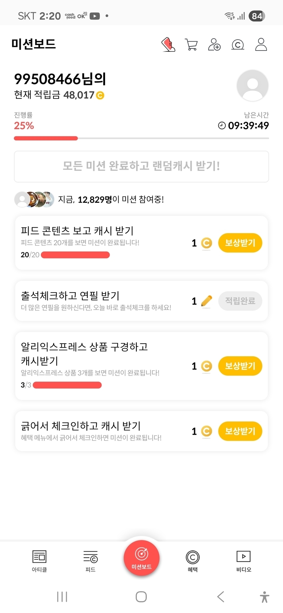Tap the participants' avatar cluster
This screenshot has height=613, width=283.
[34, 199]
